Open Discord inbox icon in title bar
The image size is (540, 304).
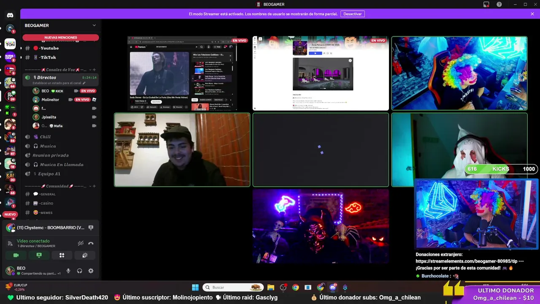[486, 4]
